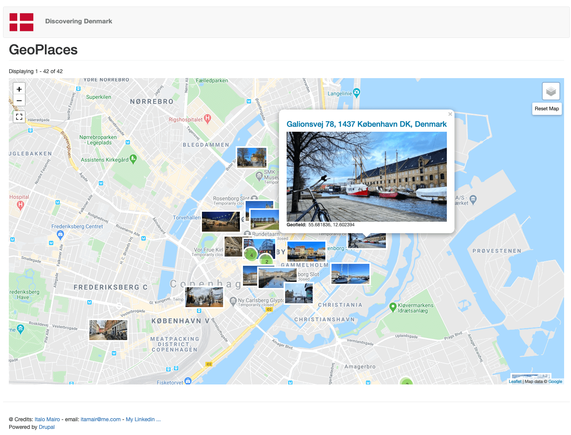Click the Kløvermarkens Idrætsanlæg green pin

point(392,307)
